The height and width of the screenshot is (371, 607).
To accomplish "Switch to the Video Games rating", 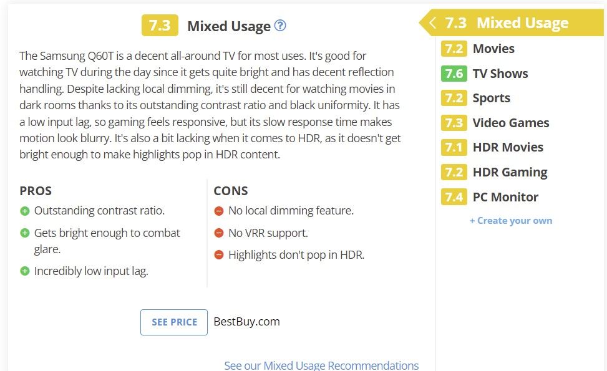I will click(x=510, y=123).
